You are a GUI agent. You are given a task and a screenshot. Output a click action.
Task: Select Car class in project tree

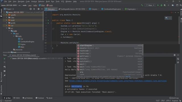pyautogui.click(x=20, y=39)
